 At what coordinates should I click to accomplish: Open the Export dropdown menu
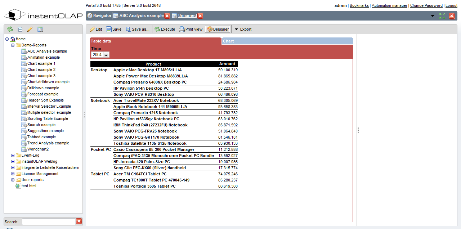[x=243, y=29]
